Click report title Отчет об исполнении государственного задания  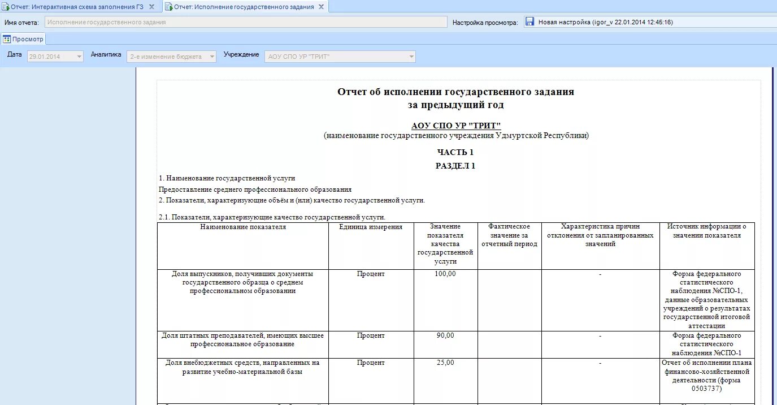tap(455, 92)
